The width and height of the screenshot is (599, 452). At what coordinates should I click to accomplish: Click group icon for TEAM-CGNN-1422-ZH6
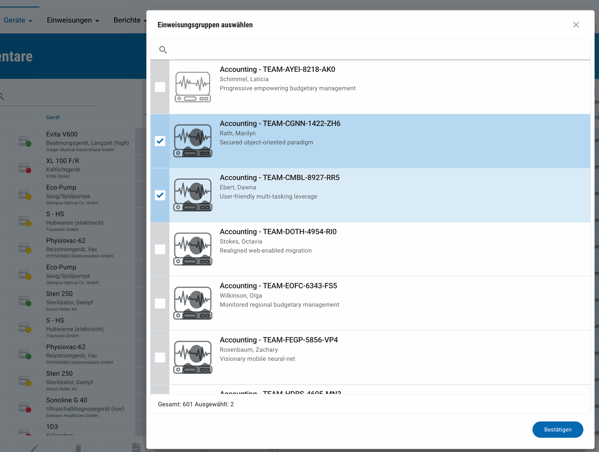pos(193,141)
